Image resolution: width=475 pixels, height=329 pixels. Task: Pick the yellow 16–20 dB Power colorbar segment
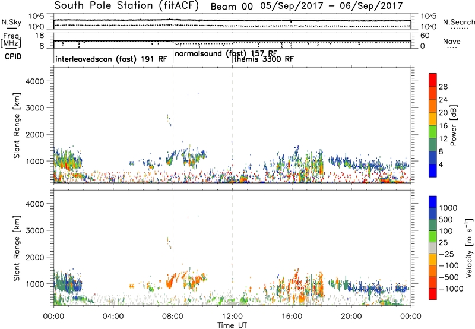tap(433, 119)
